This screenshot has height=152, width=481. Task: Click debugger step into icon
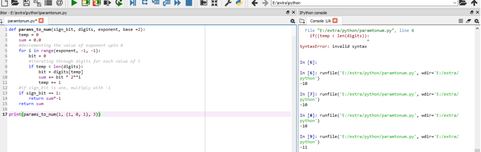pyautogui.click(x=155, y=3)
